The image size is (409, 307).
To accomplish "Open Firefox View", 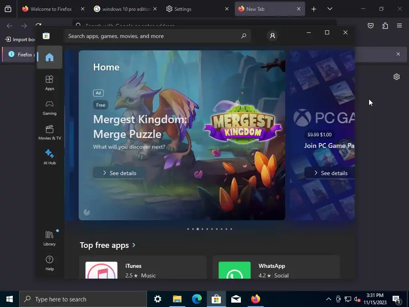I will [8, 9].
